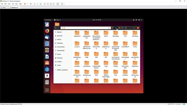
Task: Open Videos in the Files sidebar
Action: [63, 62]
